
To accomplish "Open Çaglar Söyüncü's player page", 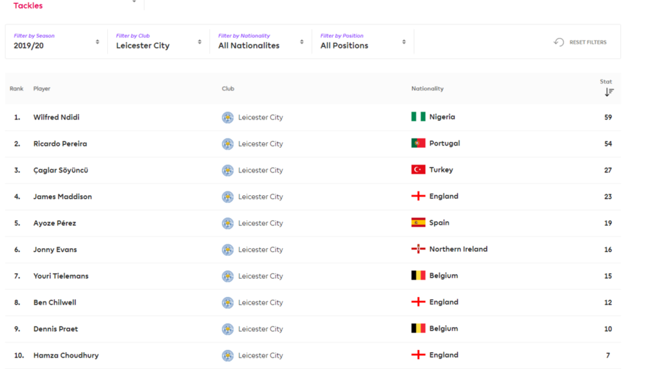I will click(x=61, y=170).
